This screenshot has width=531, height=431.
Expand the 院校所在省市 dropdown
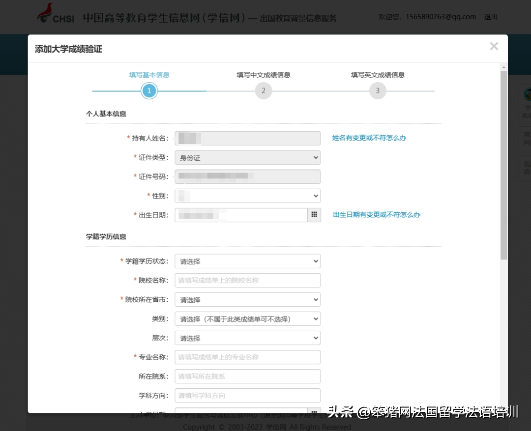tap(247, 300)
